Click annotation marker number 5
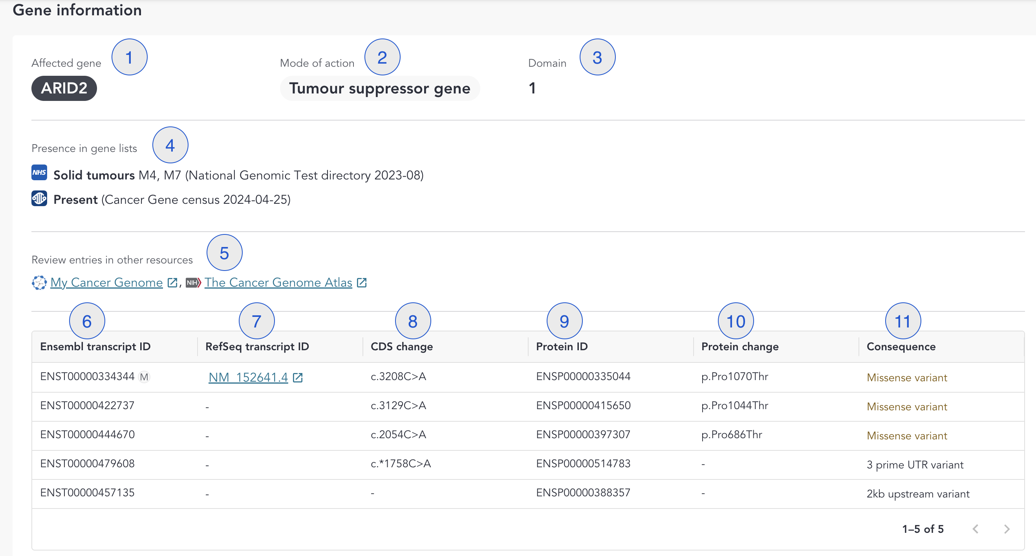 224,253
